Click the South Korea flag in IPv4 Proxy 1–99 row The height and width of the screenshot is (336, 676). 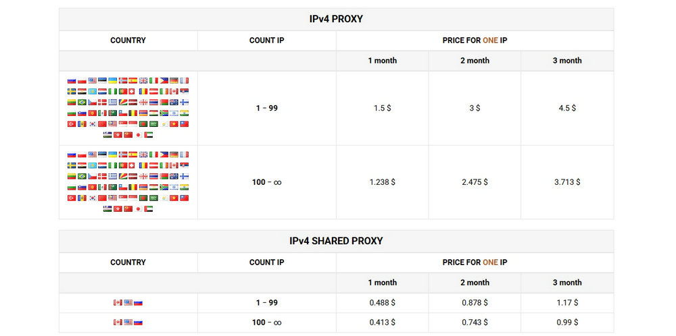(x=92, y=124)
